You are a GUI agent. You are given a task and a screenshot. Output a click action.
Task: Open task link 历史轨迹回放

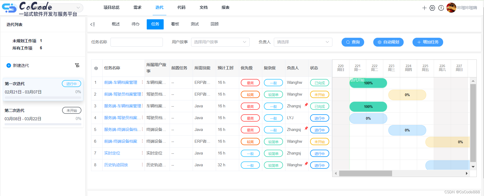click(x=116, y=165)
